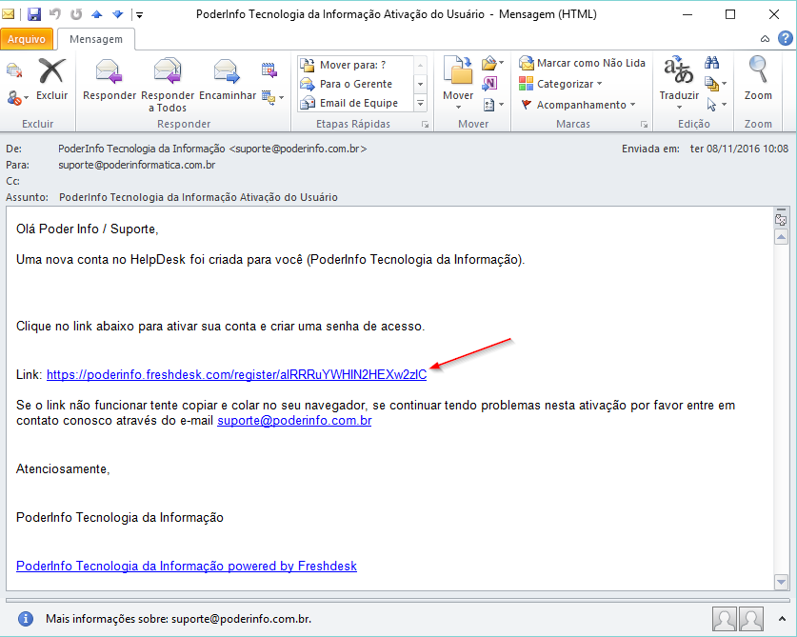Open the Related items dropdown icon
Screen dimensions: 797x637
pos(715,84)
